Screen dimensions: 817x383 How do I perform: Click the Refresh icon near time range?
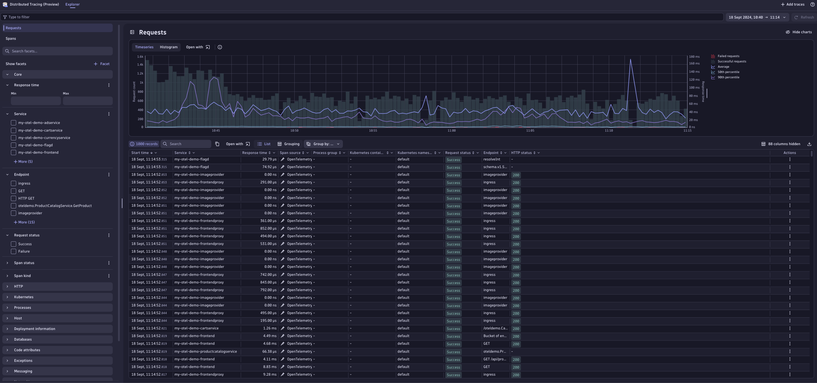(x=796, y=17)
